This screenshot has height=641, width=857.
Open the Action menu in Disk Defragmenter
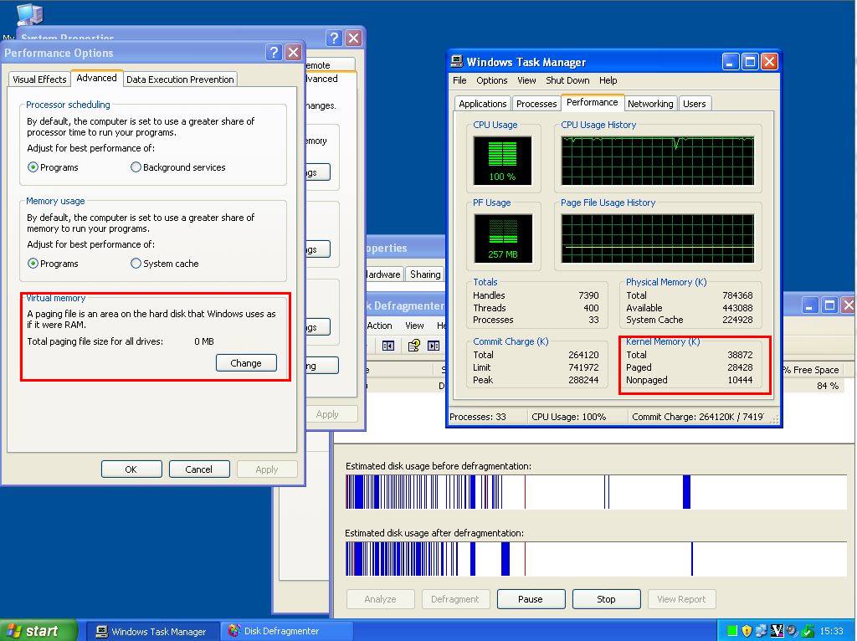pos(379,326)
